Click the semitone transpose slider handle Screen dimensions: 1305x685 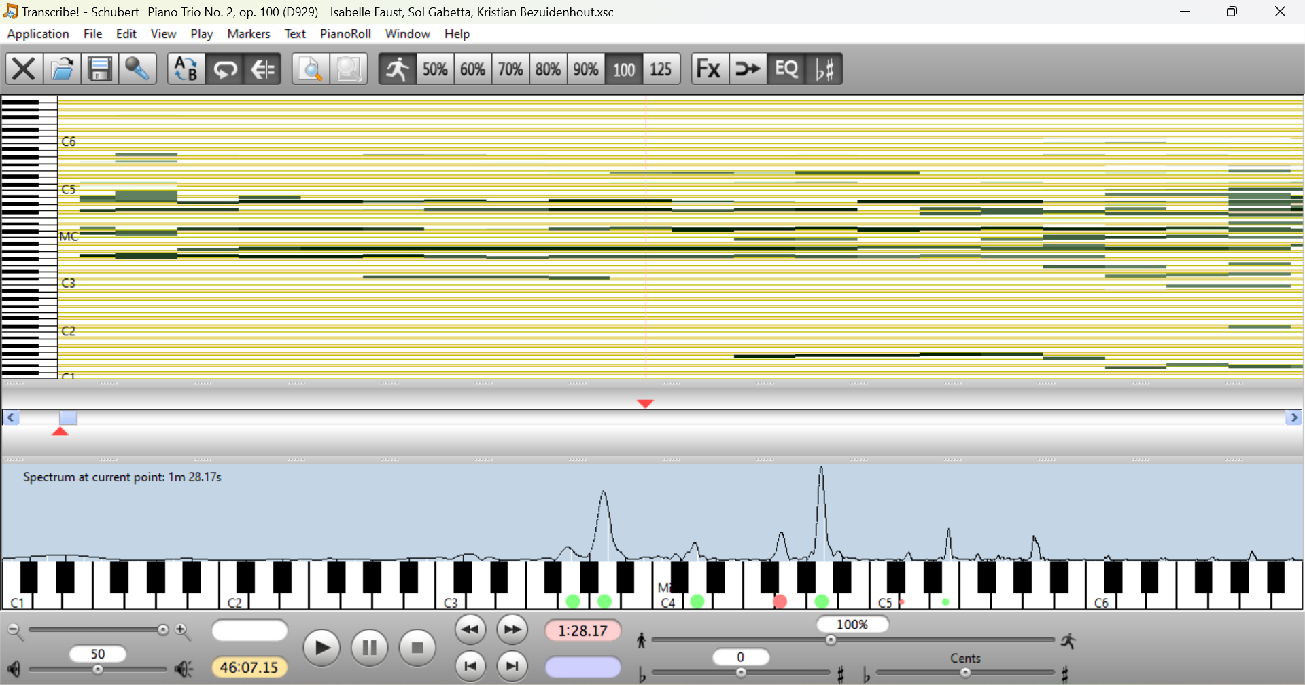[741, 672]
